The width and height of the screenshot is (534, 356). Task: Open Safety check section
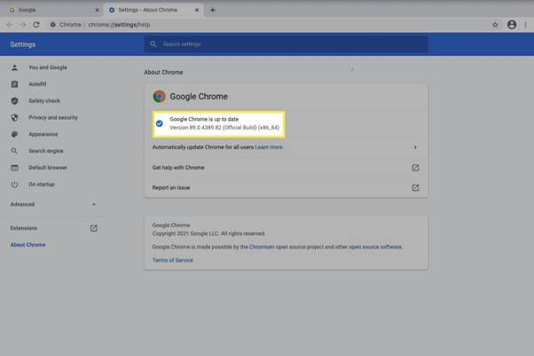coord(44,100)
